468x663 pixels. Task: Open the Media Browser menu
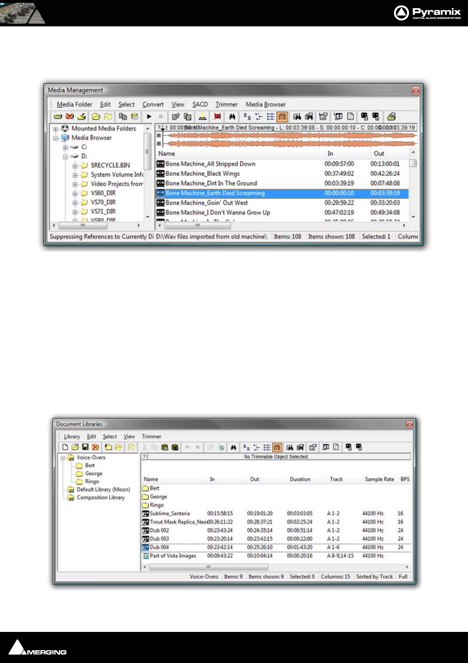tap(265, 104)
